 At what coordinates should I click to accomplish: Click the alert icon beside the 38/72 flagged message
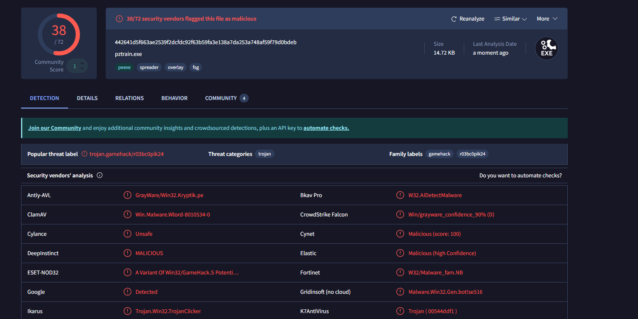click(x=120, y=18)
